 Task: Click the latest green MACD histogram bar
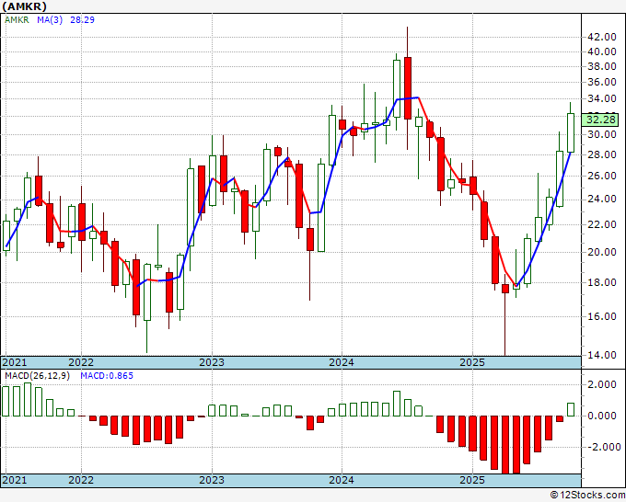(x=571, y=409)
